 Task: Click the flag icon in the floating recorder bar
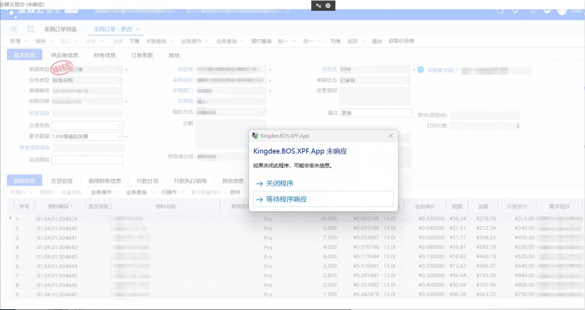[x=318, y=5]
